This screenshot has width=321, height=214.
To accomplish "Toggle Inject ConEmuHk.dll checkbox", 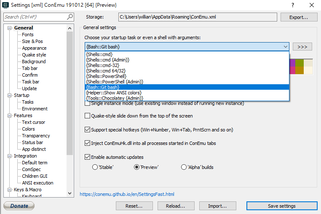I will pos(88,143).
